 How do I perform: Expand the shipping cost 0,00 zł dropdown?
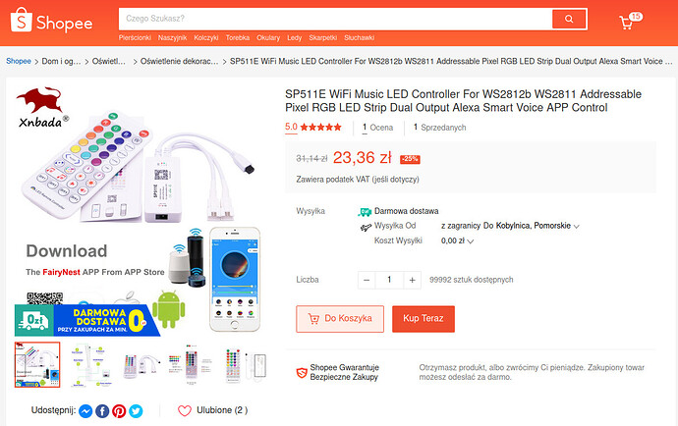(471, 241)
